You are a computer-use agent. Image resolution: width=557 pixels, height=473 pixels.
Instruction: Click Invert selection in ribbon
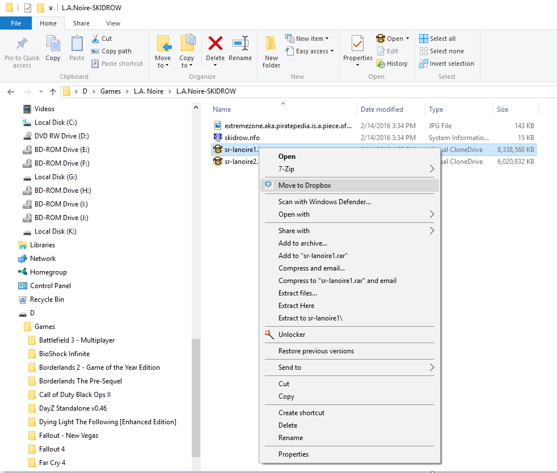[x=446, y=64]
